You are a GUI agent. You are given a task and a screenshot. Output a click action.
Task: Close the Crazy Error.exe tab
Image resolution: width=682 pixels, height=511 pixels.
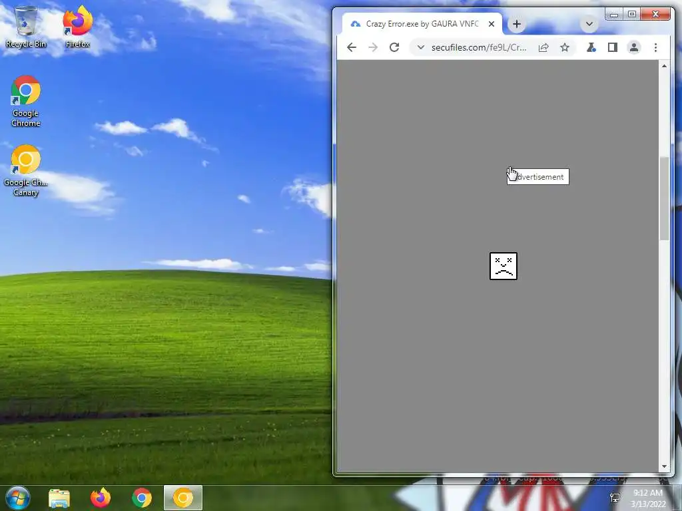(x=492, y=24)
